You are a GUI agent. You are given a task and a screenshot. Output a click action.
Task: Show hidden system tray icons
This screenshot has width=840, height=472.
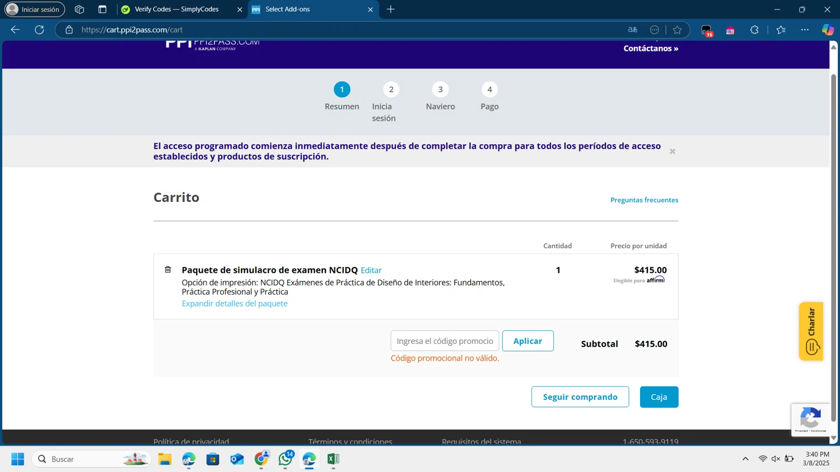pyautogui.click(x=745, y=459)
